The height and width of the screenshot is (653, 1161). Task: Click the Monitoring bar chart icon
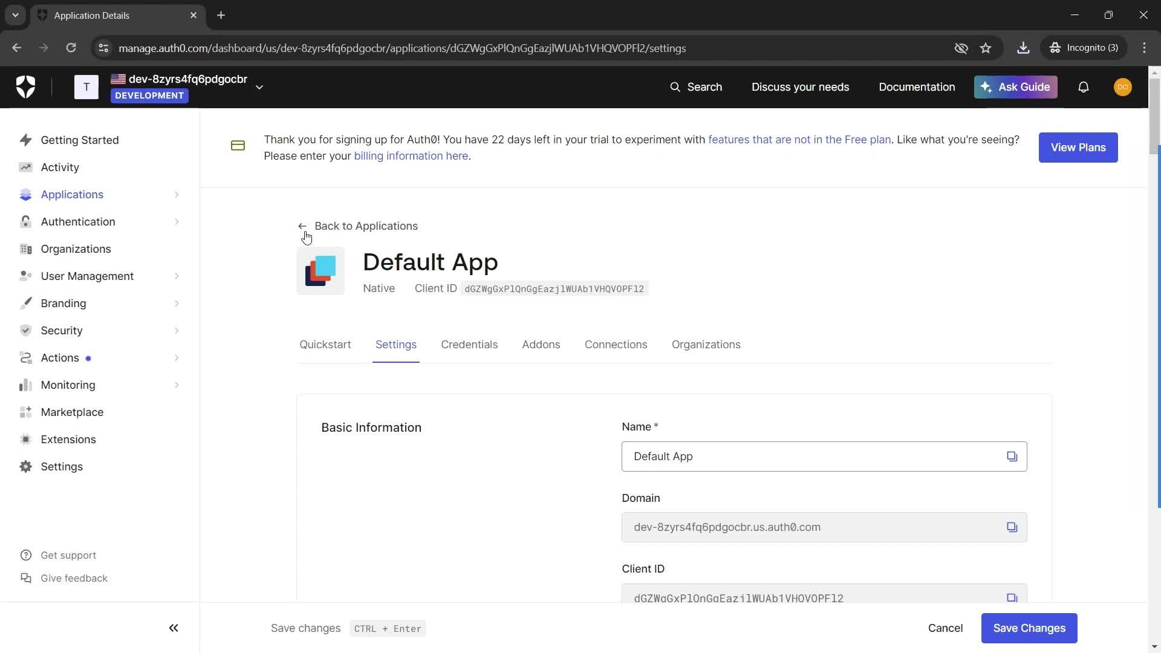click(25, 385)
